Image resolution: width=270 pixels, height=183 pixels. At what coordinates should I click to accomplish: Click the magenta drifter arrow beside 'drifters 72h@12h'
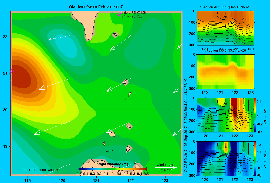point(119,15)
